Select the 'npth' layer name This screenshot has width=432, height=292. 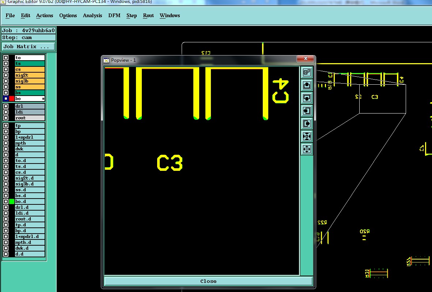pyautogui.click(x=30, y=143)
